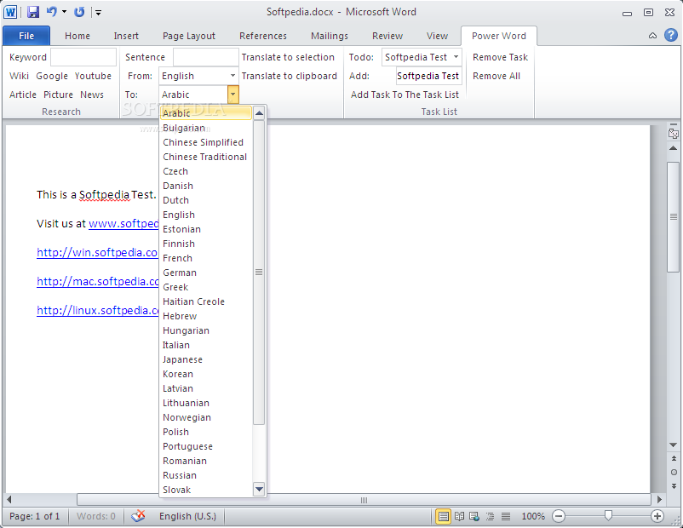Click the Word application icon in title bar

(10, 12)
